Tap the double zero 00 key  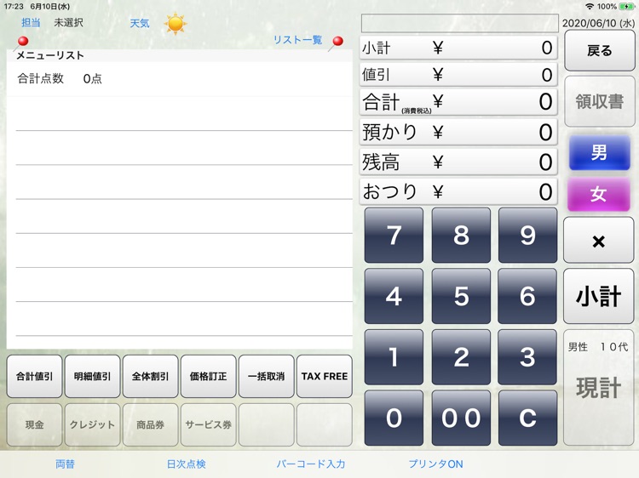[461, 418]
